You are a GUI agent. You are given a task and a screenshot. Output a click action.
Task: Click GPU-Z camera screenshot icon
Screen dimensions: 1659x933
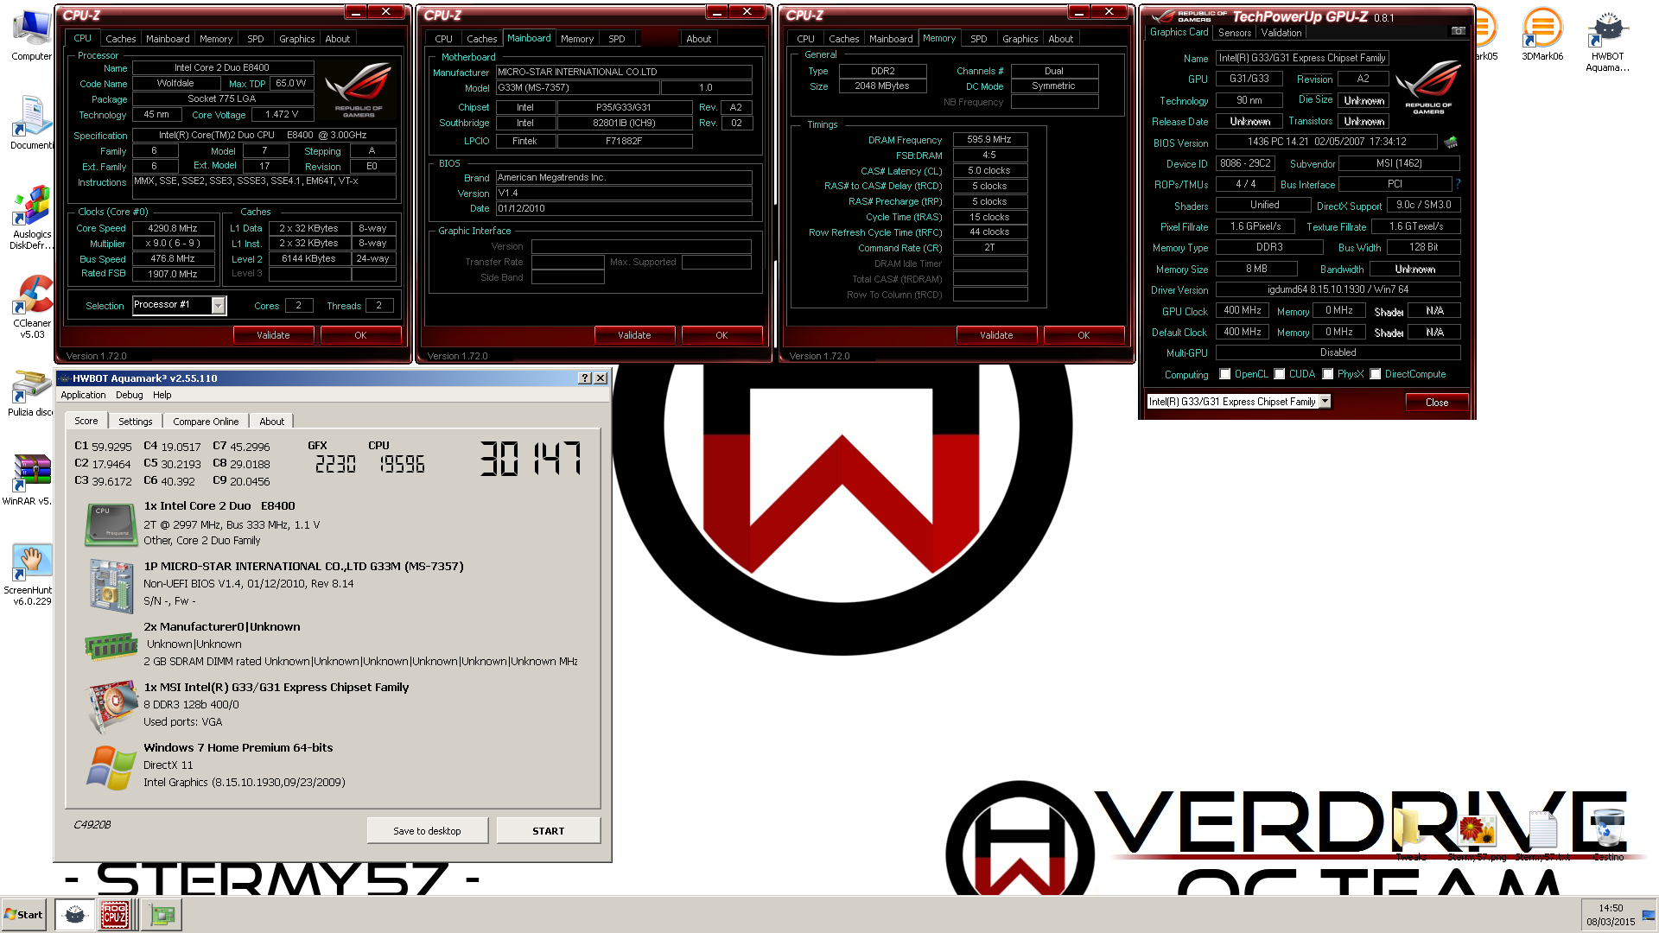(1458, 31)
